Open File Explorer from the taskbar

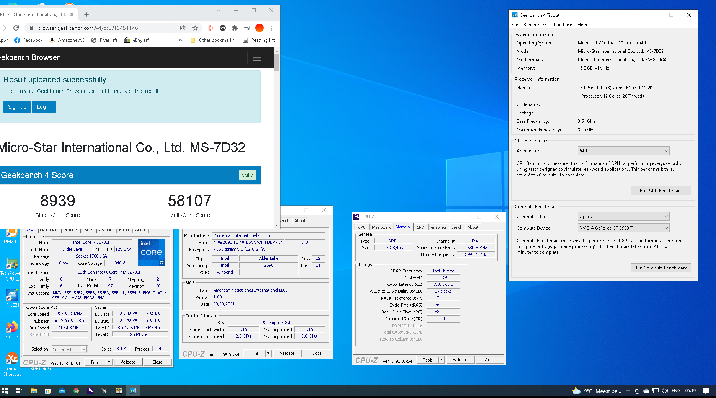[34, 391]
